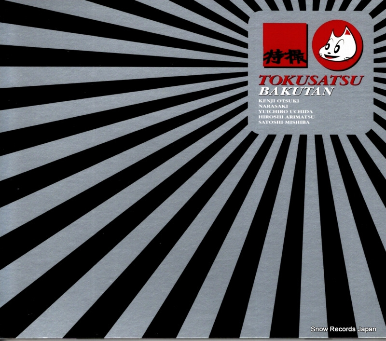The height and width of the screenshot is (341, 386).
Task: Click the name "YUICHIRO UCHIDA"
Action: 286,111
